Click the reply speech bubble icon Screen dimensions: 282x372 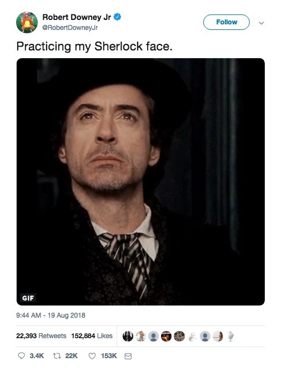pyautogui.click(x=22, y=355)
